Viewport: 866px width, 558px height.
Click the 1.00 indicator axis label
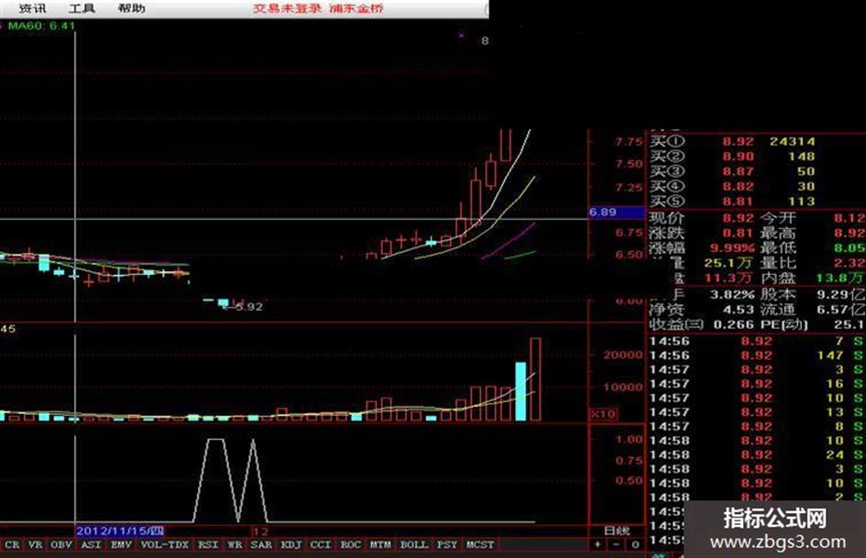pos(629,440)
